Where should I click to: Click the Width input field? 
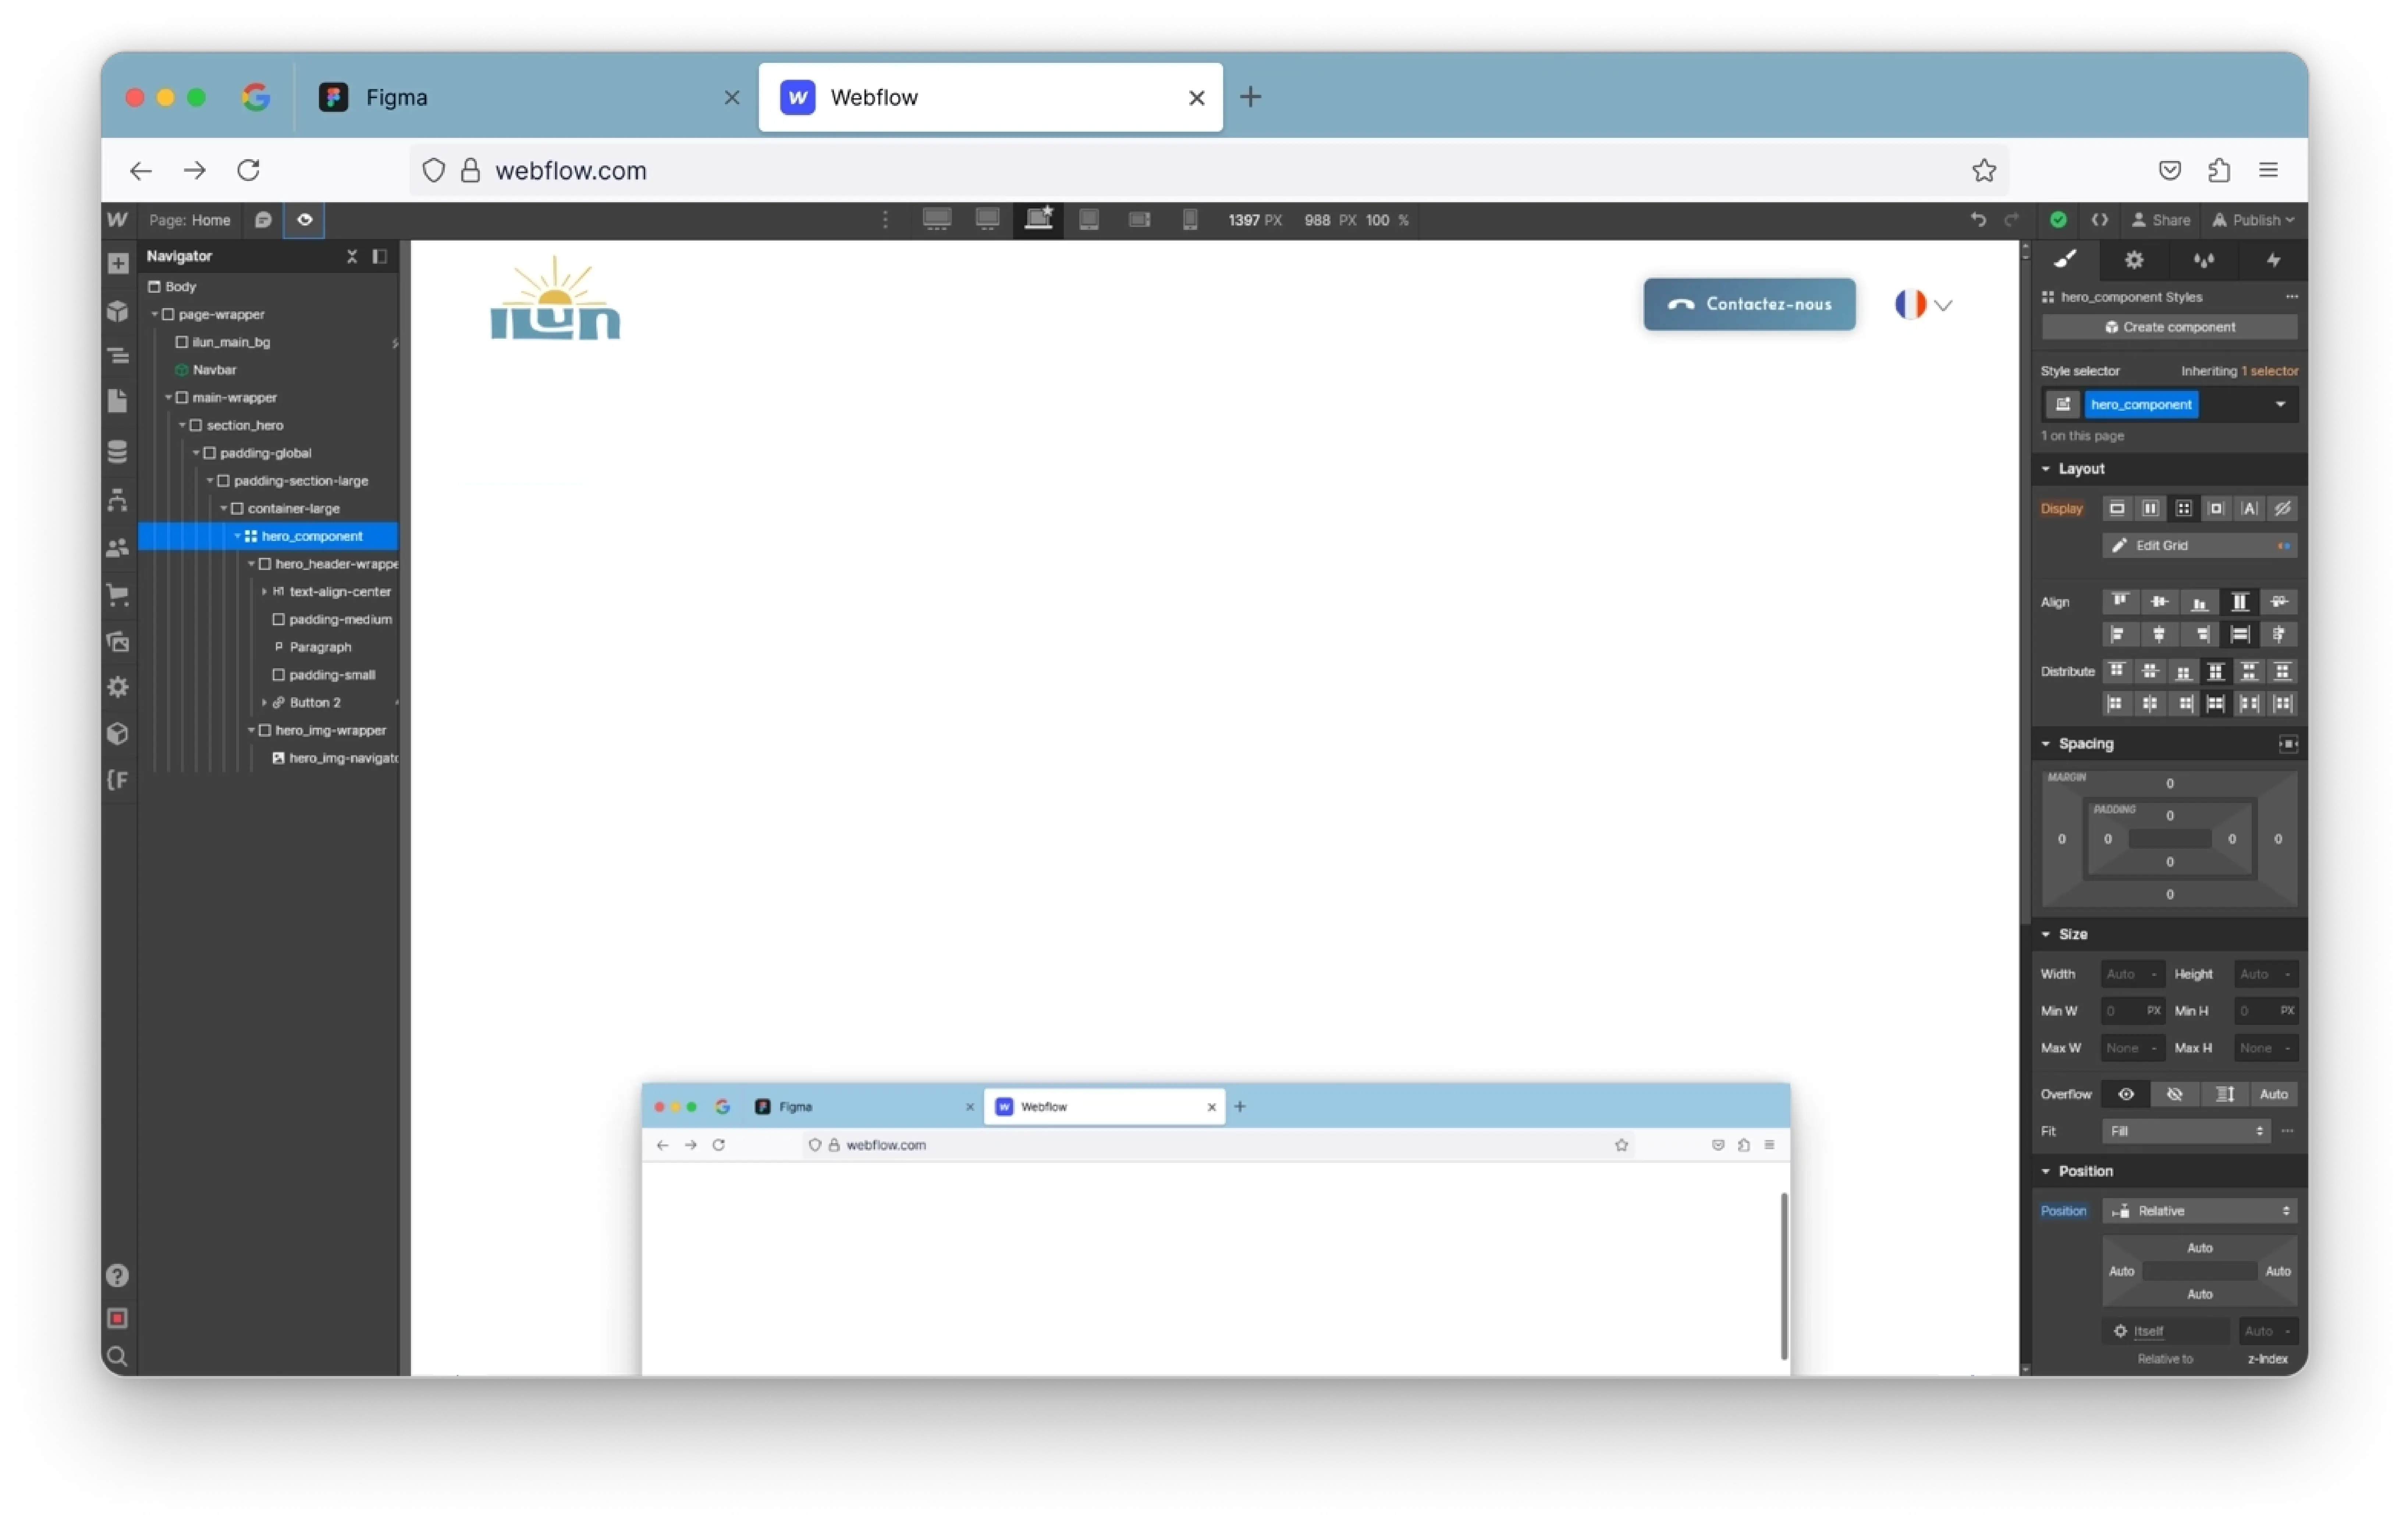click(x=2132, y=974)
